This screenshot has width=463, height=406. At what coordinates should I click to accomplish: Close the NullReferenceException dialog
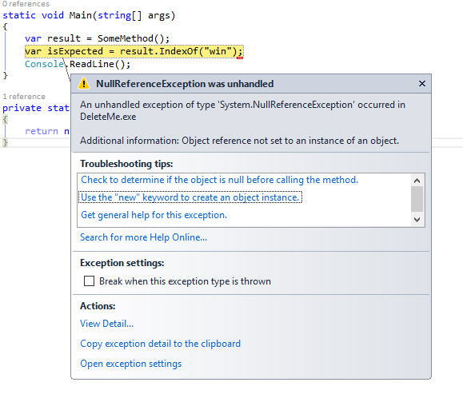tap(422, 84)
